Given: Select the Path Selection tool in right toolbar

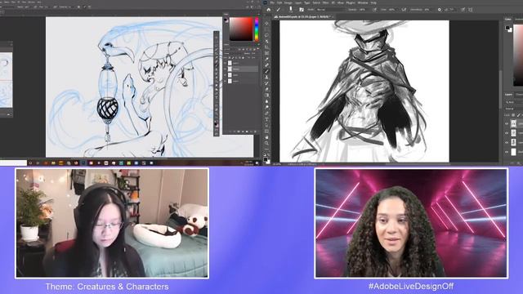Looking at the screenshot, I should click(x=266, y=125).
